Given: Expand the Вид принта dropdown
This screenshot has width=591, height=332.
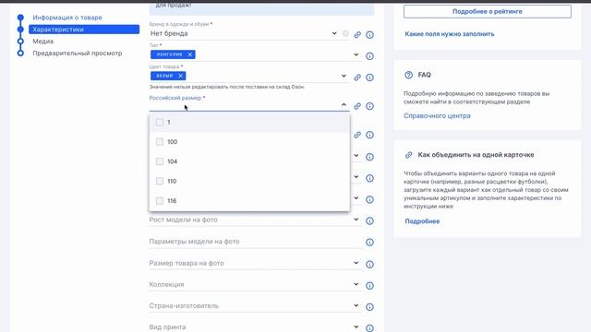Looking at the screenshot, I should click(x=356, y=326).
